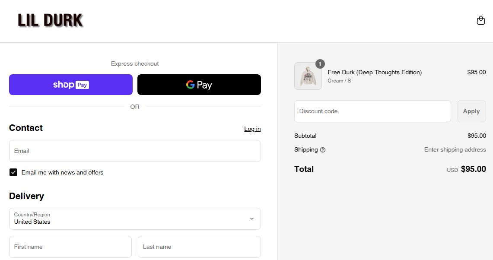This screenshot has width=493, height=260.
Task: Focus the Discount code field
Action: coord(372,111)
